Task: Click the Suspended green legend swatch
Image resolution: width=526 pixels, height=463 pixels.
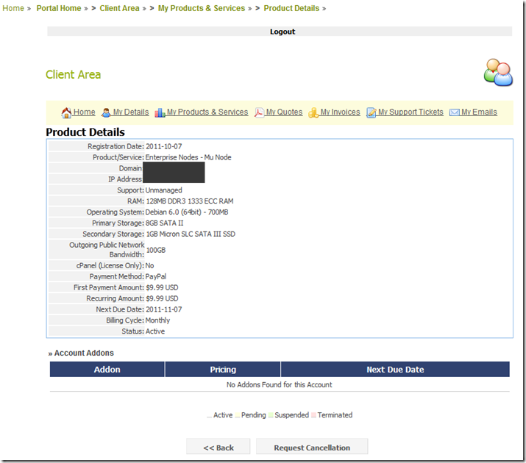Action: [x=271, y=415]
